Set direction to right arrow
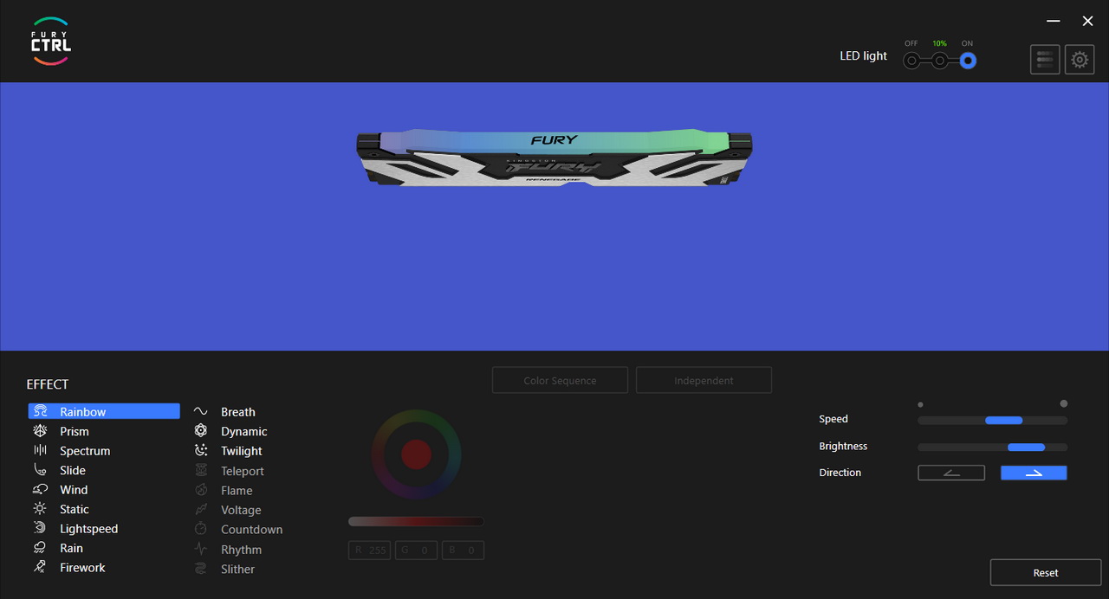The width and height of the screenshot is (1109, 599). pos(1034,473)
